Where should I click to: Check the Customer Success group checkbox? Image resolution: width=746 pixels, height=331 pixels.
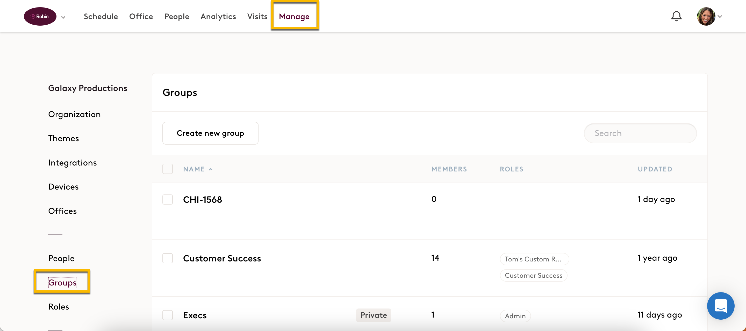(167, 258)
